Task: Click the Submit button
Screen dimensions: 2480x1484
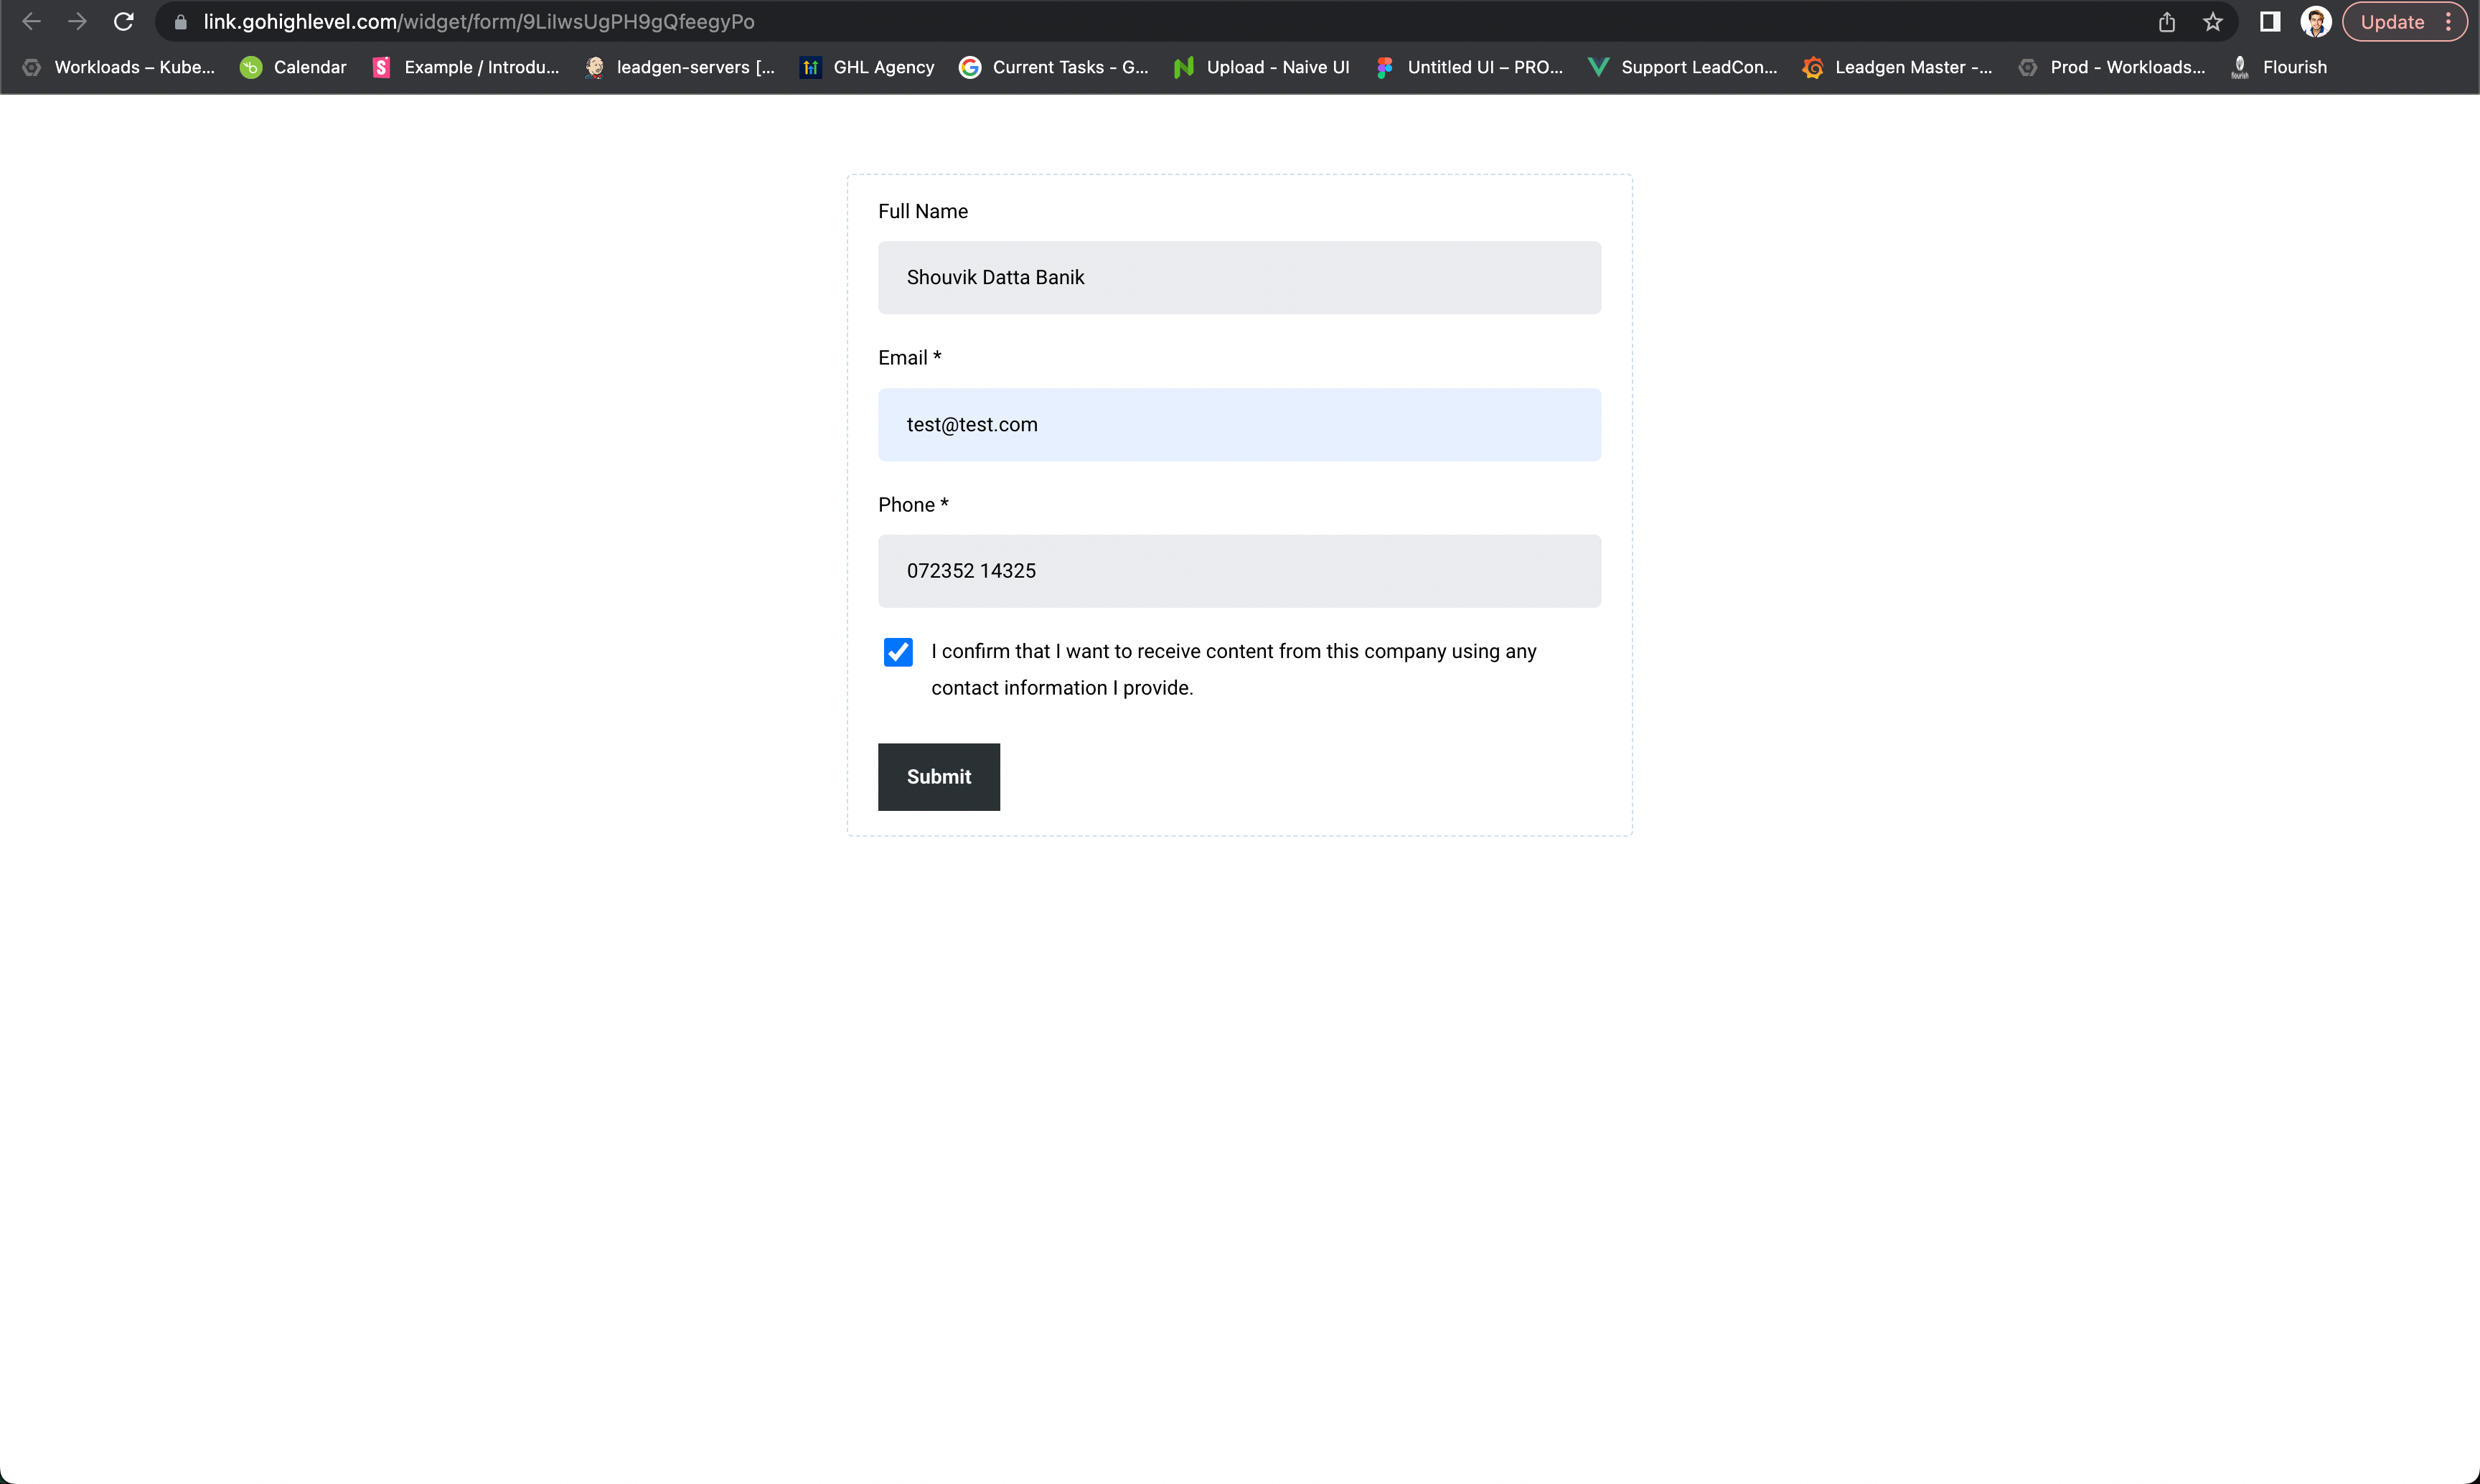Action: [938, 776]
